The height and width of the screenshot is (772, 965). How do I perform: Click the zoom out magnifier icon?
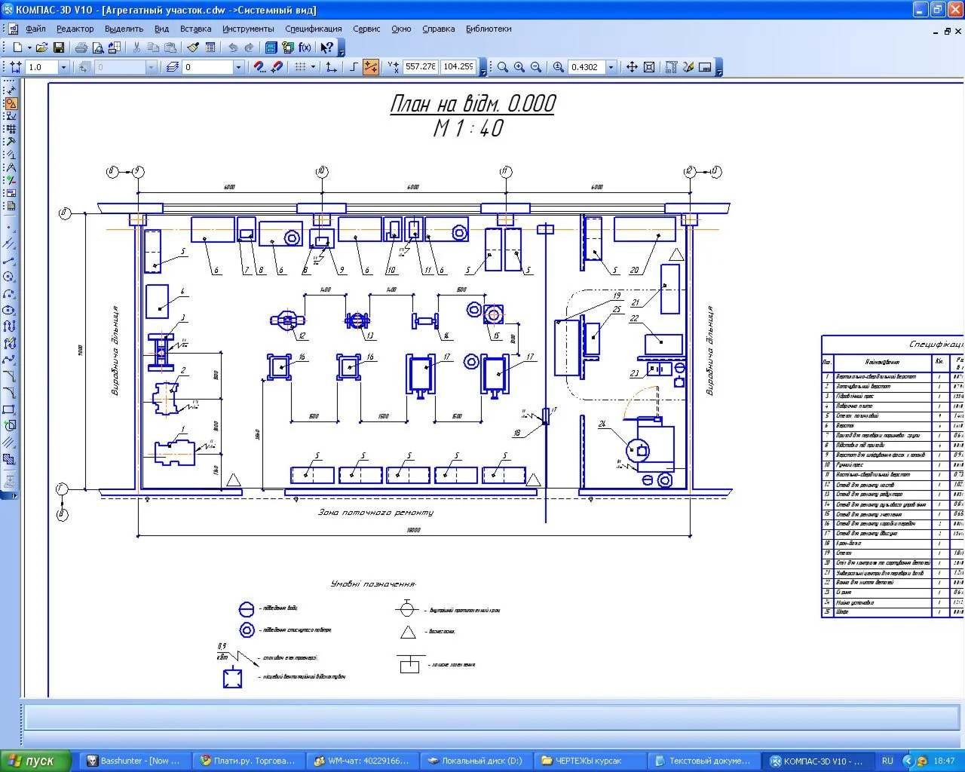(536, 67)
